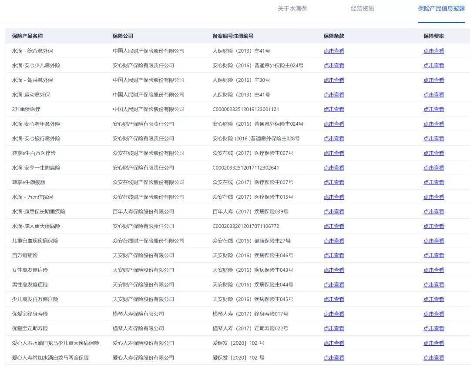View 保险费率 link for 水滴 - 综合意外保
470x367 pixels.
pos(433,51)
